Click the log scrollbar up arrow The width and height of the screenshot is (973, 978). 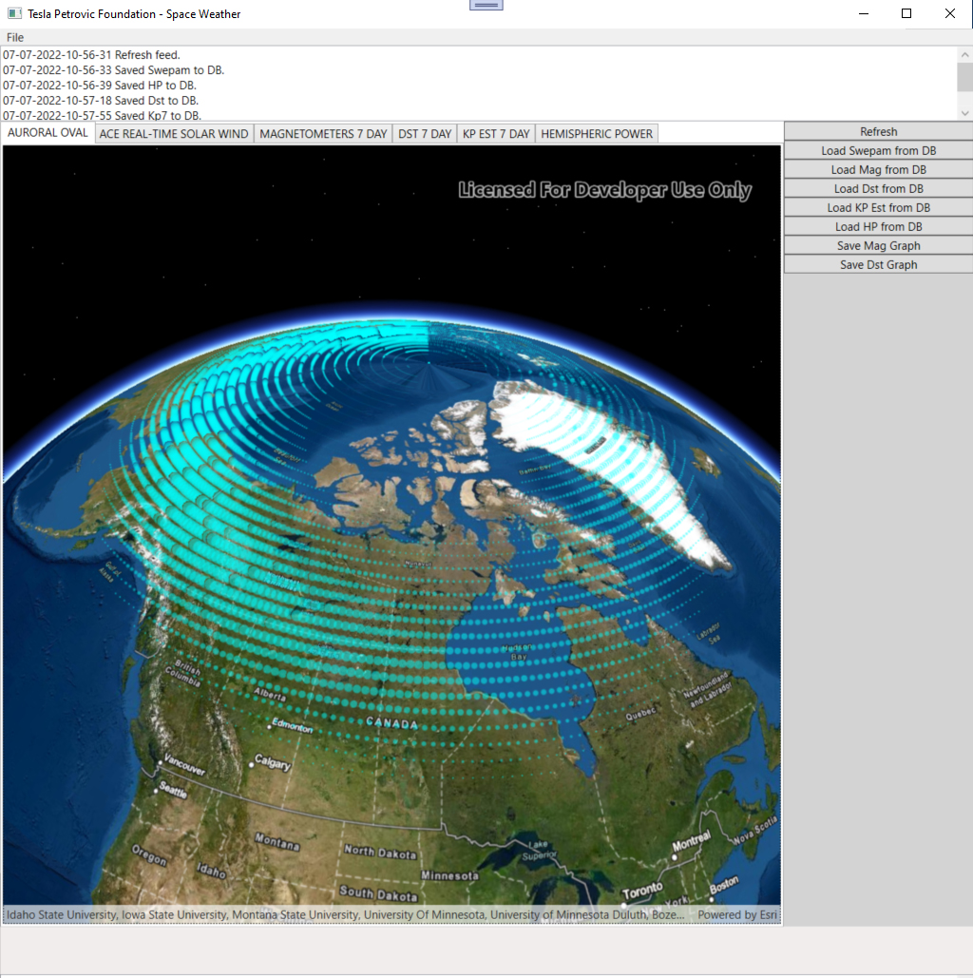coord(964,55)
